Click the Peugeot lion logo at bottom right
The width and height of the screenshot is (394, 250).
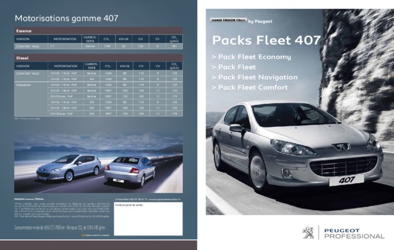308,232
